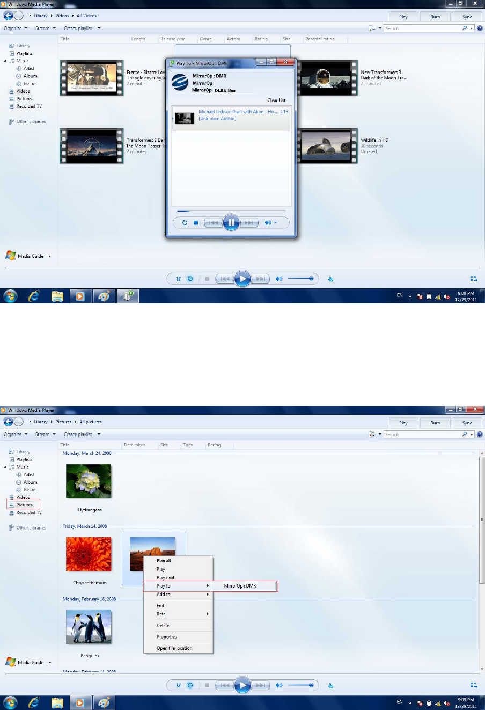Select Wildlife in HD video thumbnail

[x=326, y=146]
